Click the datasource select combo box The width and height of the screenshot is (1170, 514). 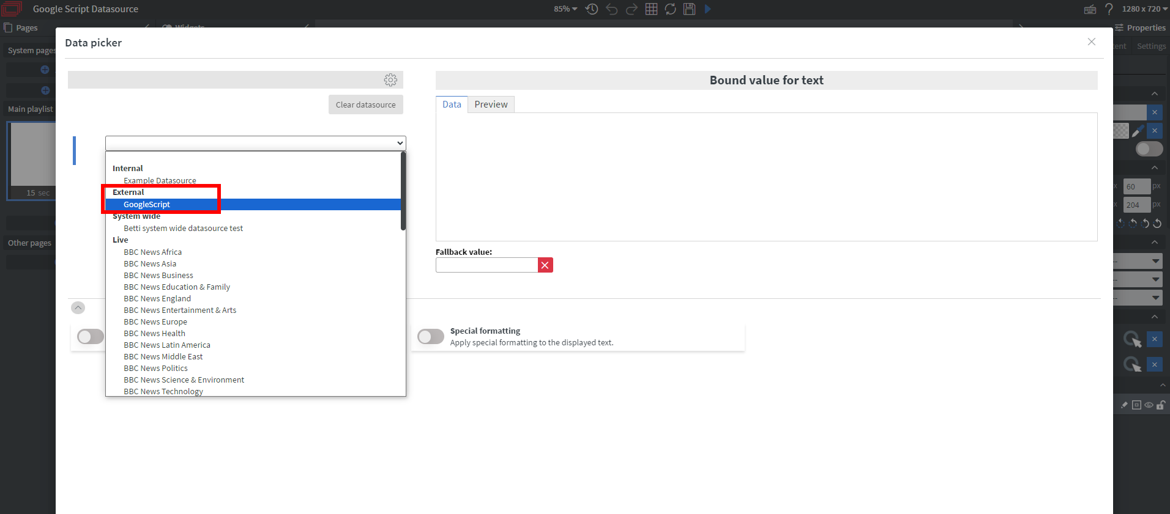256,143
